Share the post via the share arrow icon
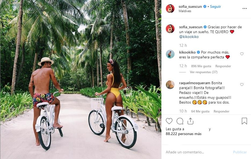Viewport: 251px width, 159px height. (x=191, y=121)
